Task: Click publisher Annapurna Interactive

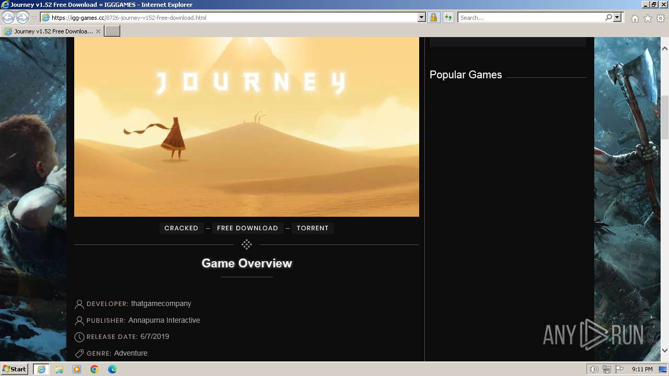Action: [x=164, y=320]
